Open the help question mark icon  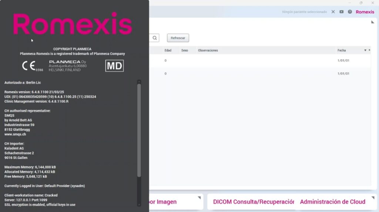350,12
